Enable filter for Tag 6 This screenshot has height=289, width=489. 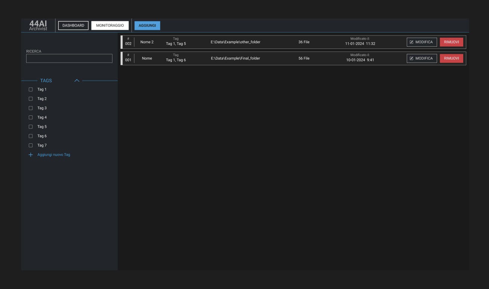click(31, 136)
